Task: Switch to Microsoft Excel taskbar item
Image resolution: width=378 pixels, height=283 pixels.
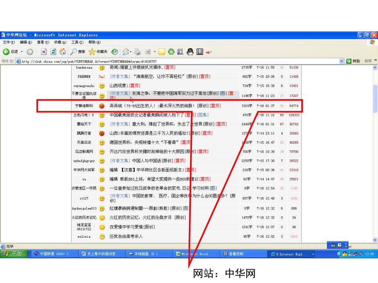Action: point(196,254)
